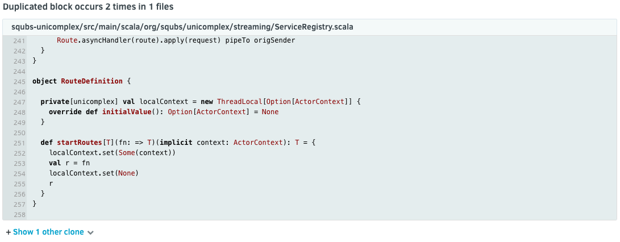Click the "Duplicated block occurs 2 times" heading
620x242 pixels.
click(x=89, y=7)
